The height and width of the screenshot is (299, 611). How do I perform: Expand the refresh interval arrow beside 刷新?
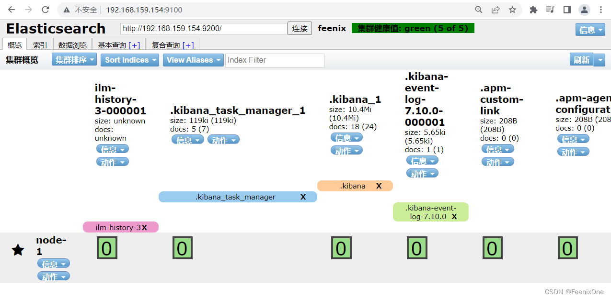pyautogui.click(x=599, y=60)
